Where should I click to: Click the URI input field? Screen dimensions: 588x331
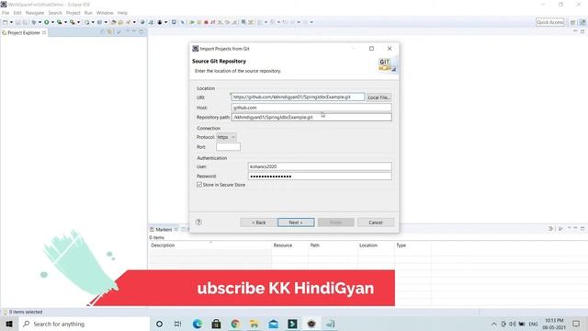tap(298, 97)
